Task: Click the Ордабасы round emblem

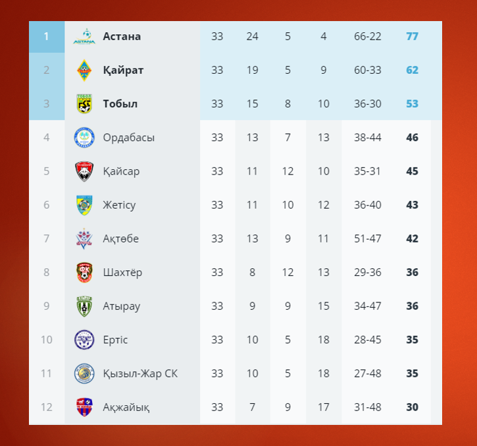Action: (x=84, y=138)
